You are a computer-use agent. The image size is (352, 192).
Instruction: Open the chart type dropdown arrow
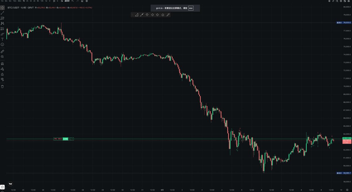click(57, 1)
